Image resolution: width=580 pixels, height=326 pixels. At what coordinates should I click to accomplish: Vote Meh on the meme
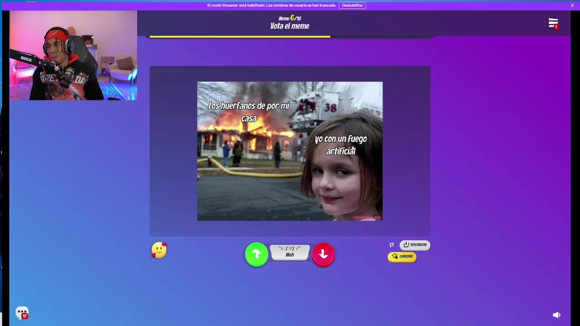[x=290, y=253]
